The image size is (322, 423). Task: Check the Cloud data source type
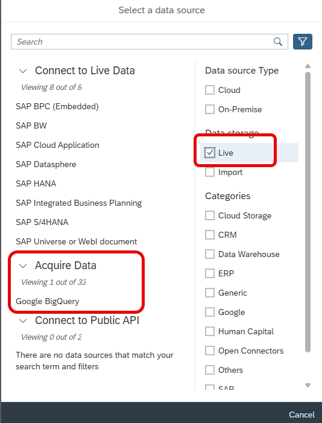210,90
